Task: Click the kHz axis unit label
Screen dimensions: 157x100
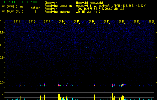Action: pyautogui.click(x=2, y=20)
